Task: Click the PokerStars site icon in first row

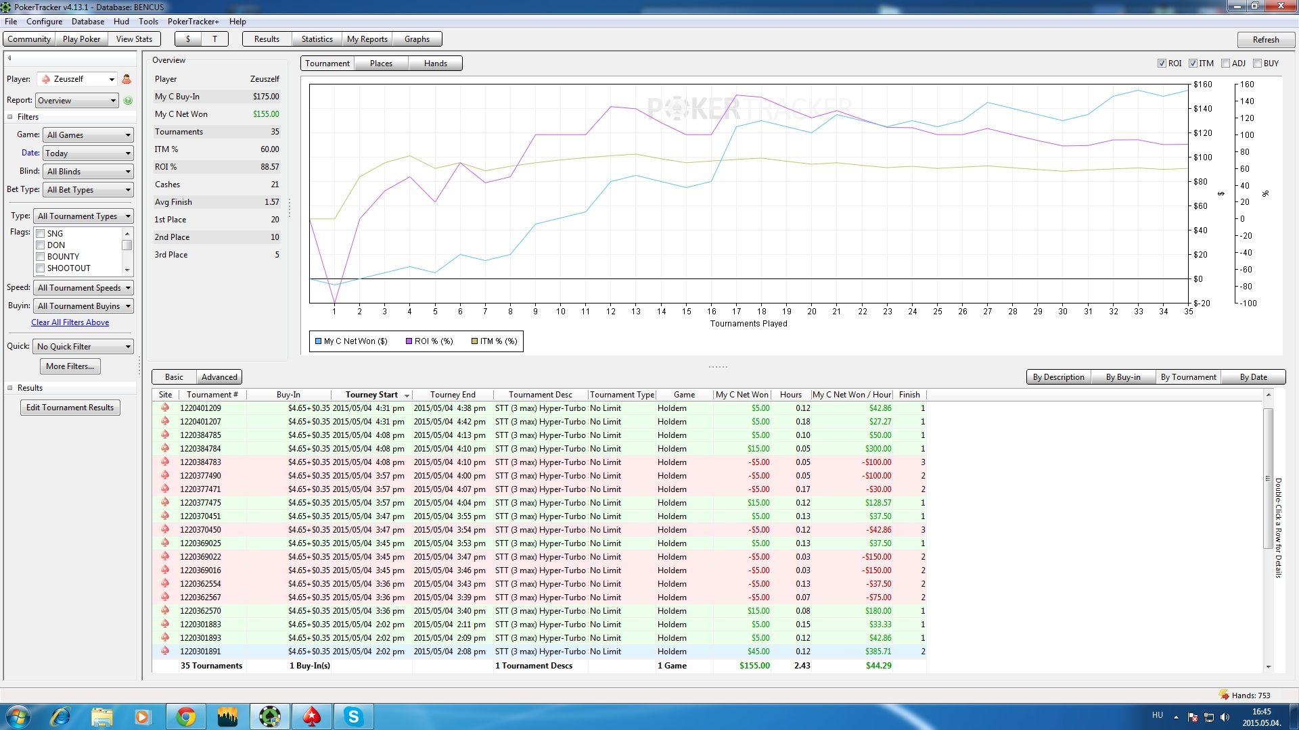Action: 164,408
